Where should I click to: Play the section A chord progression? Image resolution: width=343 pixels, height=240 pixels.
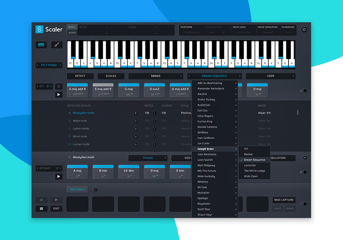coord(58,95)
